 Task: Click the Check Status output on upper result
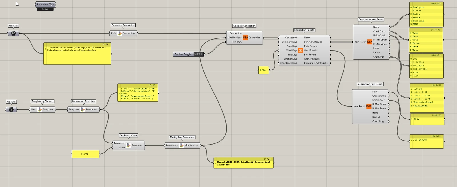(x=380, y=31)
